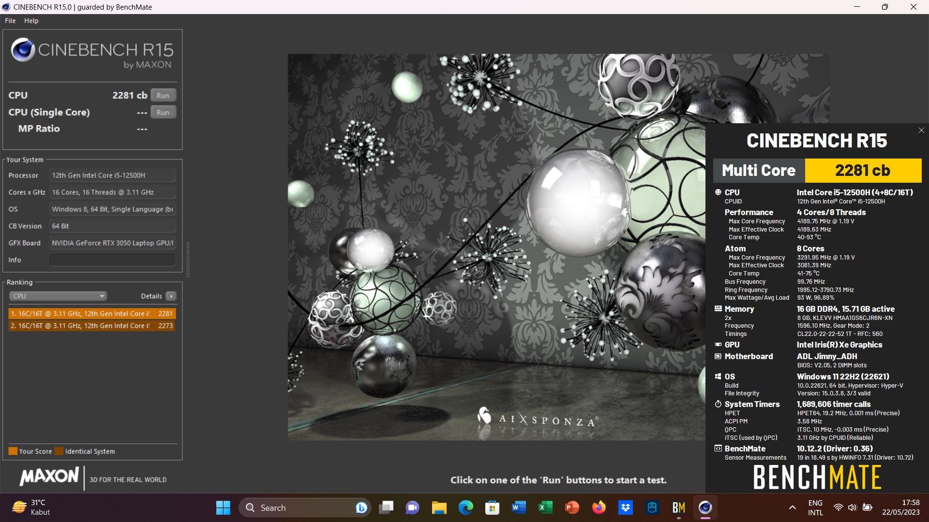Open Microsoft Store from taskbar
This screenshot has width=929, height=522.
(493, 507)
